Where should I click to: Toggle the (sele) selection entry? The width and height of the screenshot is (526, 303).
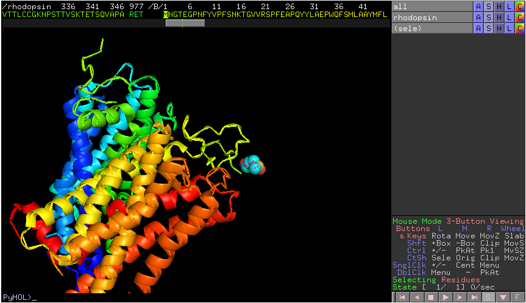[432, 29]
